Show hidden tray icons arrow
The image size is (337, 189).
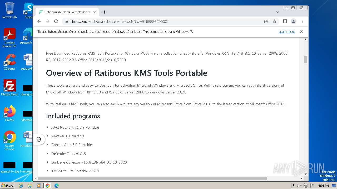[294, 186]
